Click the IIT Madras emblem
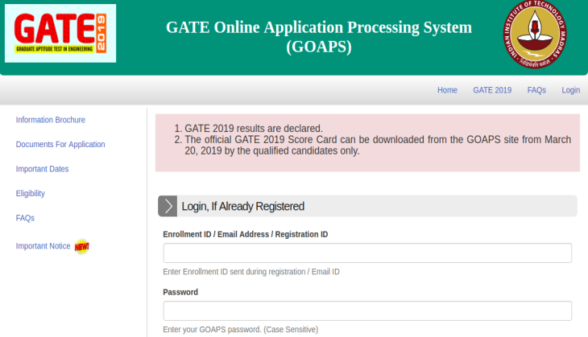The height and width of the screenshot is (337, 588). pos(535,35)
